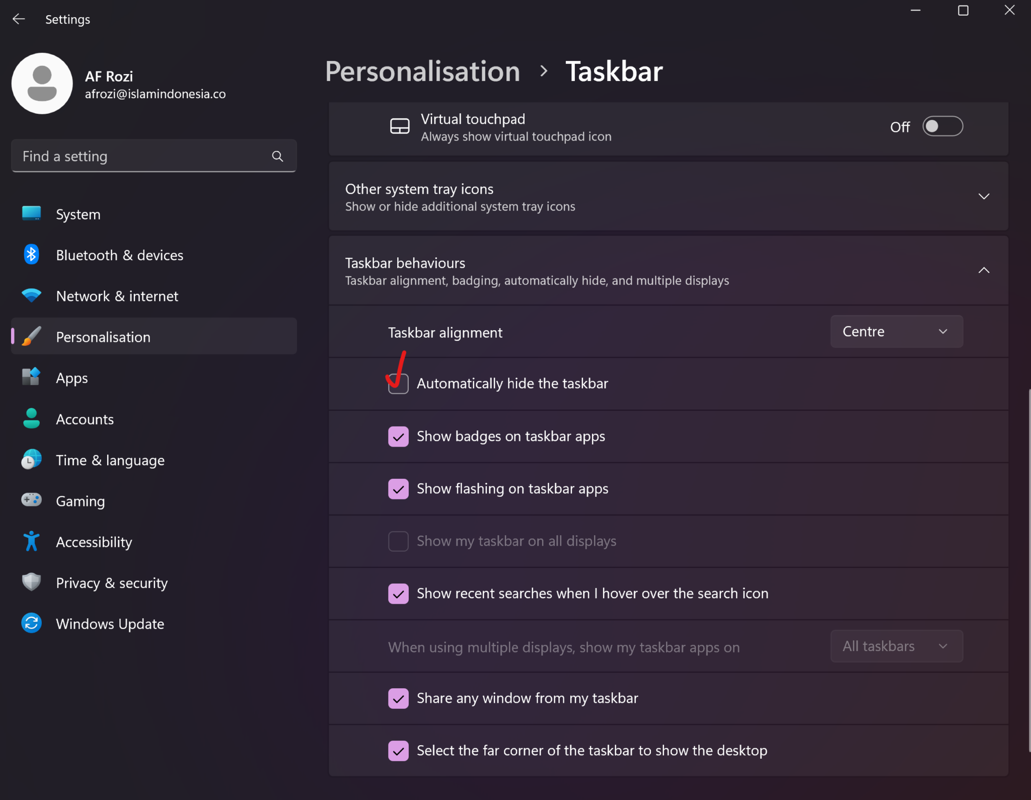Collapse the Taskbar behaviours section
Image resolution: width=1031 pixels, height=800 pixels.
coord(983,270)
